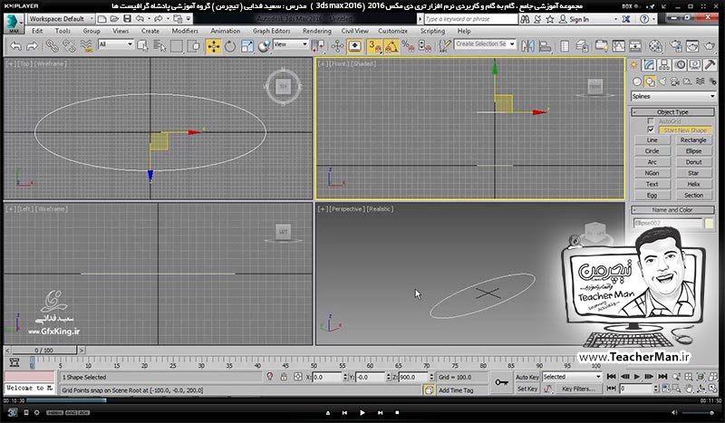This screenshot has height=423, width=725.
Task: Select the Rotate tool
Action: (230, 46)
